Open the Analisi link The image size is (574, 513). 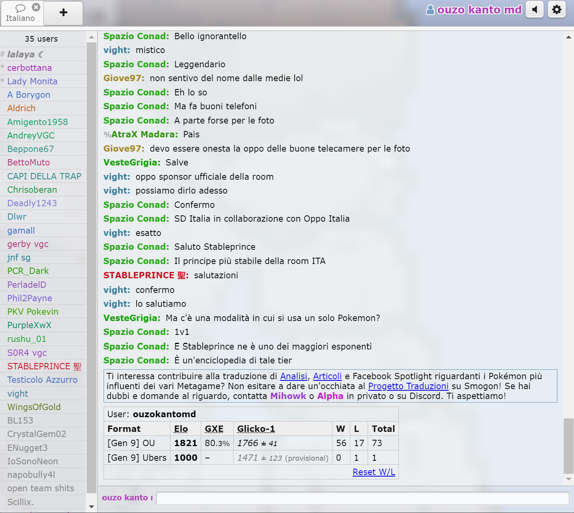(294, 376)
